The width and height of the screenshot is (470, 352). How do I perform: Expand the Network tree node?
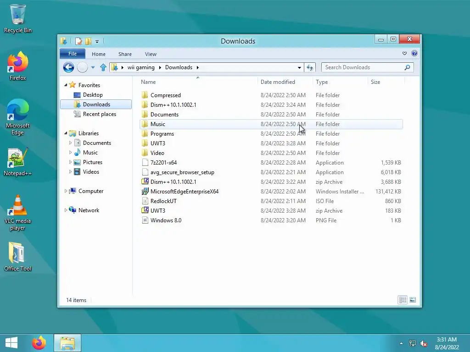66,210
